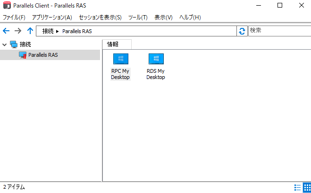The height and width of the screenshot is (193, 311).
Task: Click the RDS My Desktop label text
Action: [x=156, y=74]
